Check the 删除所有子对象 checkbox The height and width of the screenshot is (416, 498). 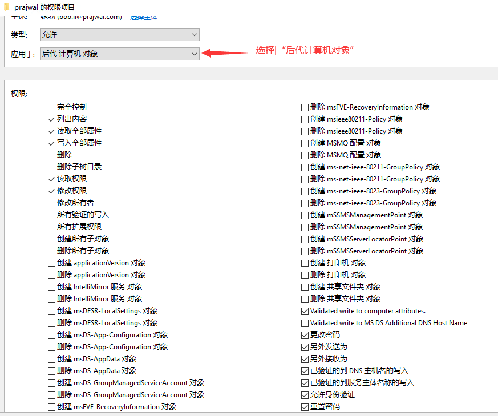click(51, 251)
